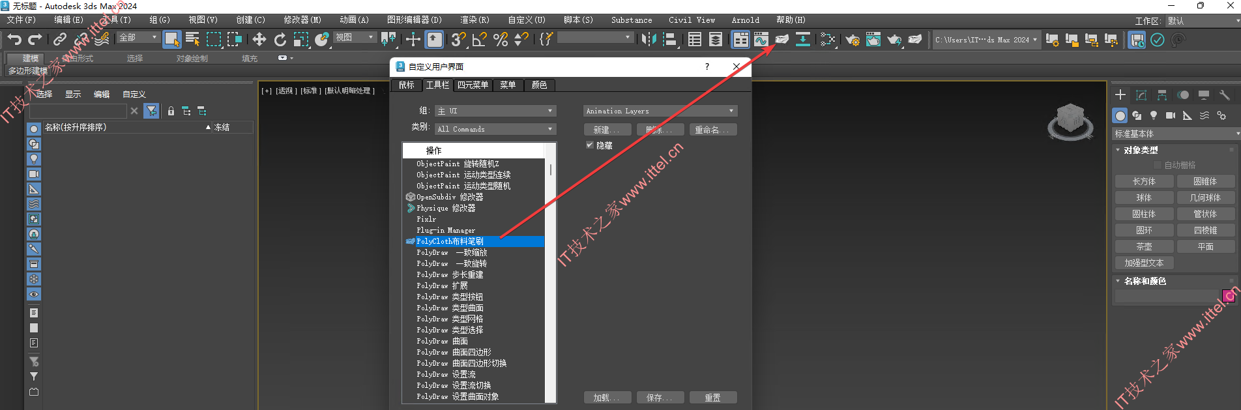Open the Rendered Frame Window icon
The image size is (1241, 410).
(873, 40)
